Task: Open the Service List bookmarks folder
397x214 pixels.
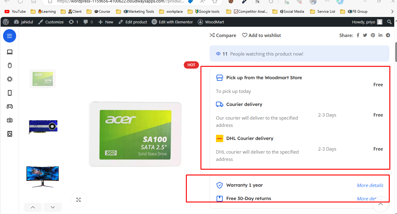Action: coord(323,12)
